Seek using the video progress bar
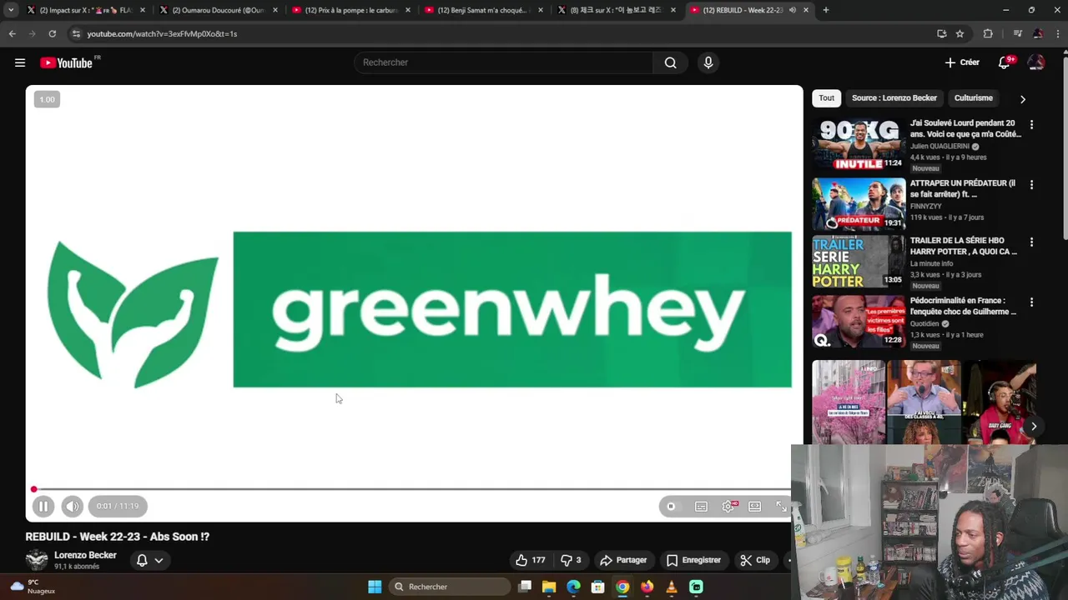1068x600 pixels. click(412, 489)
